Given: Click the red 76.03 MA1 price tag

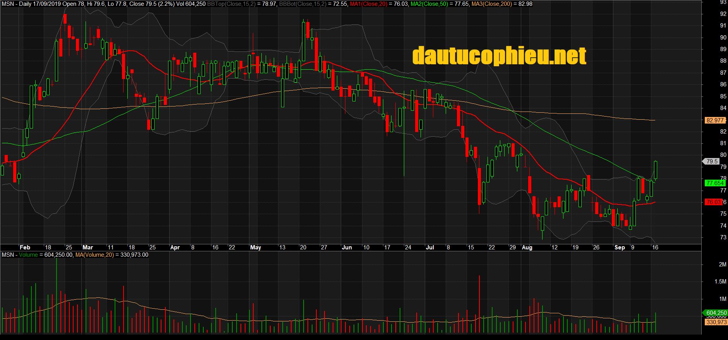Looking at the screenshot, I should tap(713, 202).
